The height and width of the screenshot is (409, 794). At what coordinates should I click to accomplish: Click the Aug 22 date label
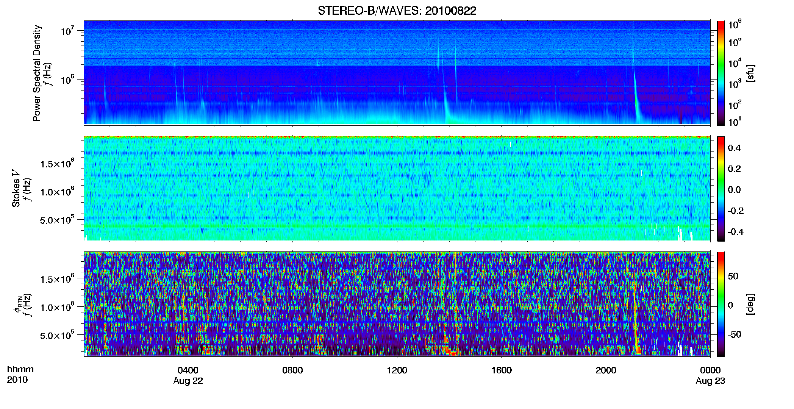(x=188, y=381)
